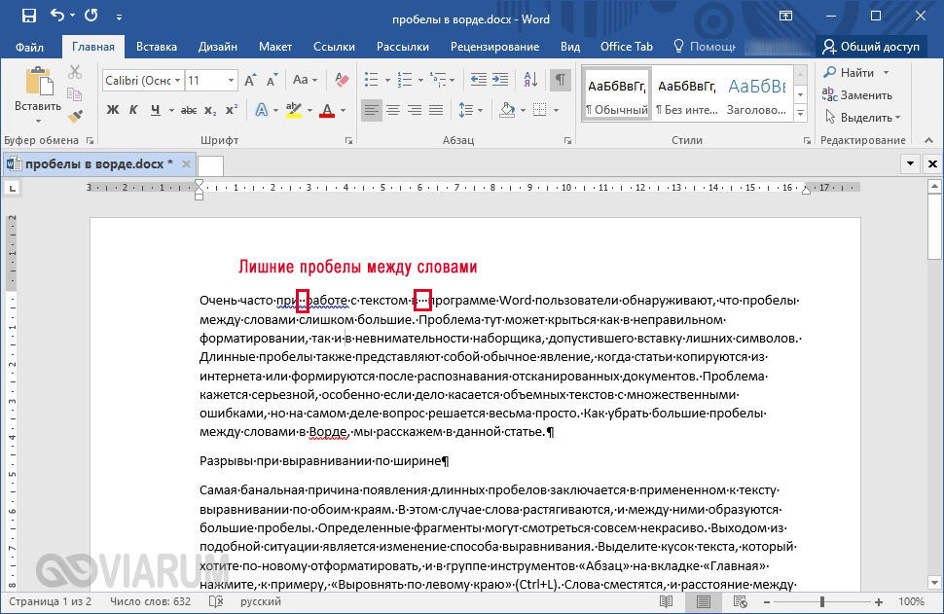The height and width of the screenshot is (614, 944).
Task: Open the font name dropdown
Action: tap(177, 81)
